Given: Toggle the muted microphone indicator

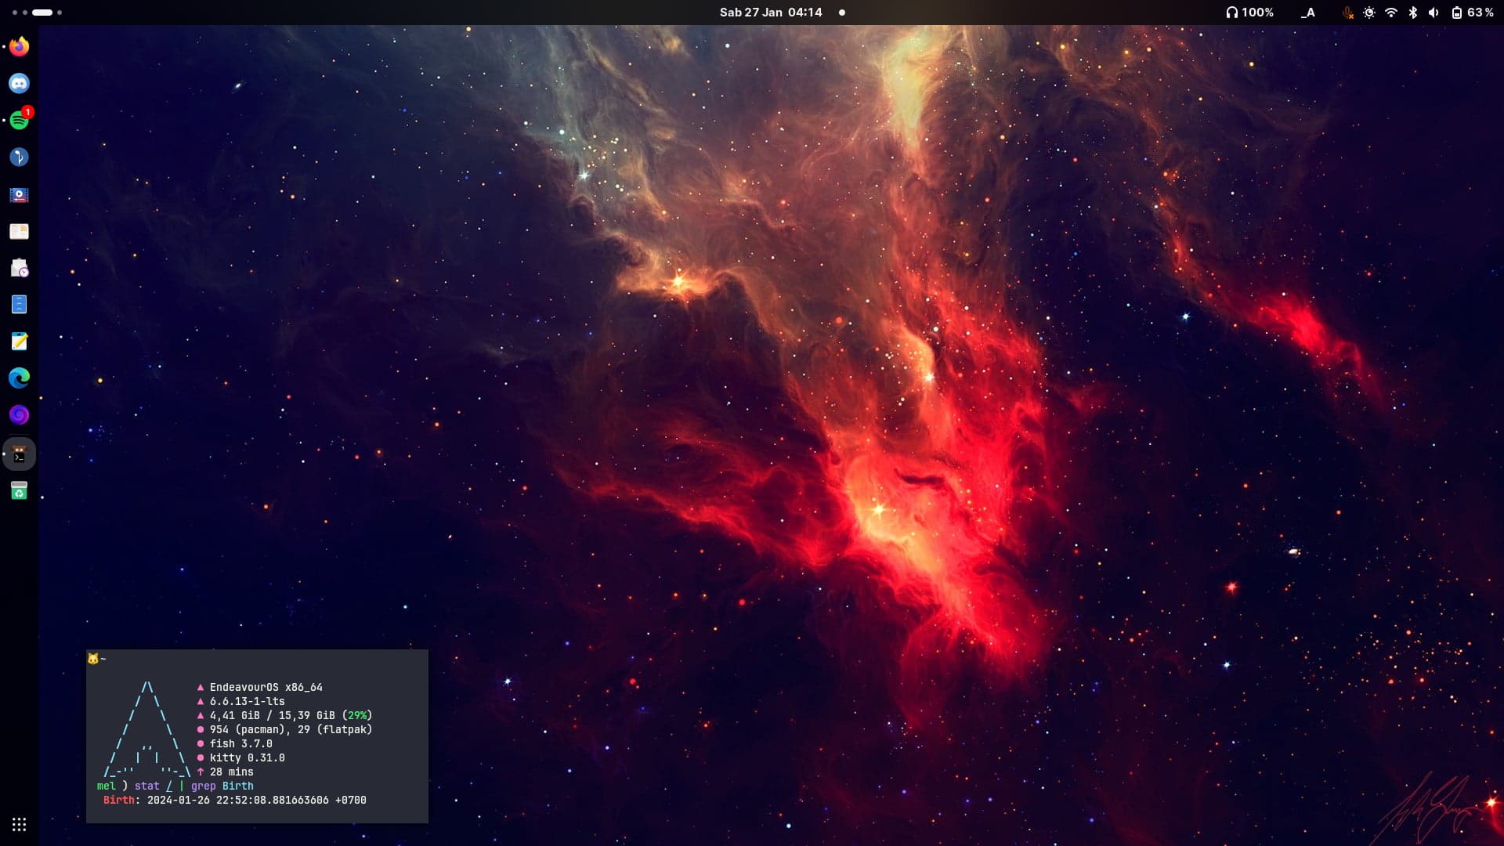Looking at the screenshot, I should coord(1347,13).
